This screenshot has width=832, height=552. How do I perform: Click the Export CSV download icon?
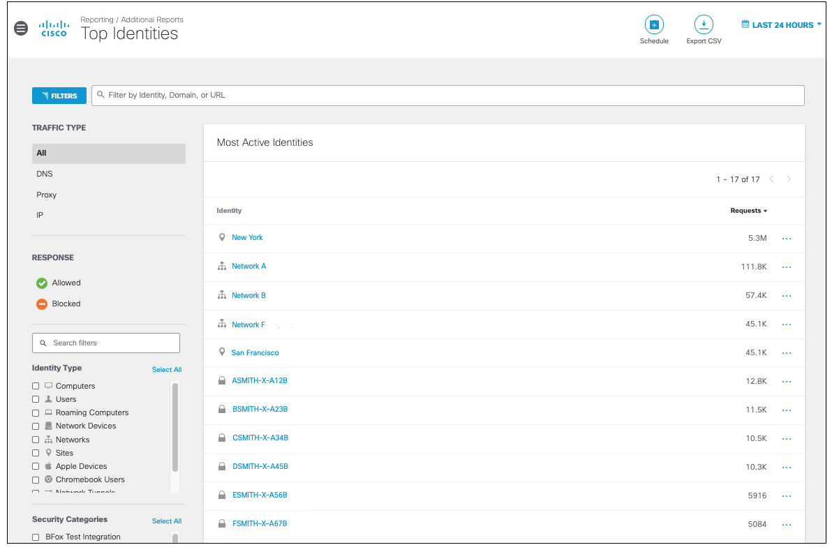tap(704, 24)
